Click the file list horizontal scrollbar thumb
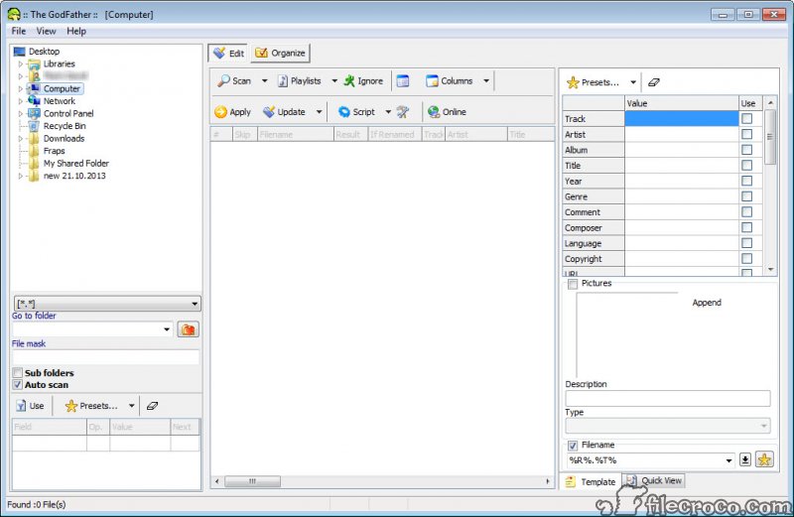Screen dimensions: 794x517 point(252,481)
